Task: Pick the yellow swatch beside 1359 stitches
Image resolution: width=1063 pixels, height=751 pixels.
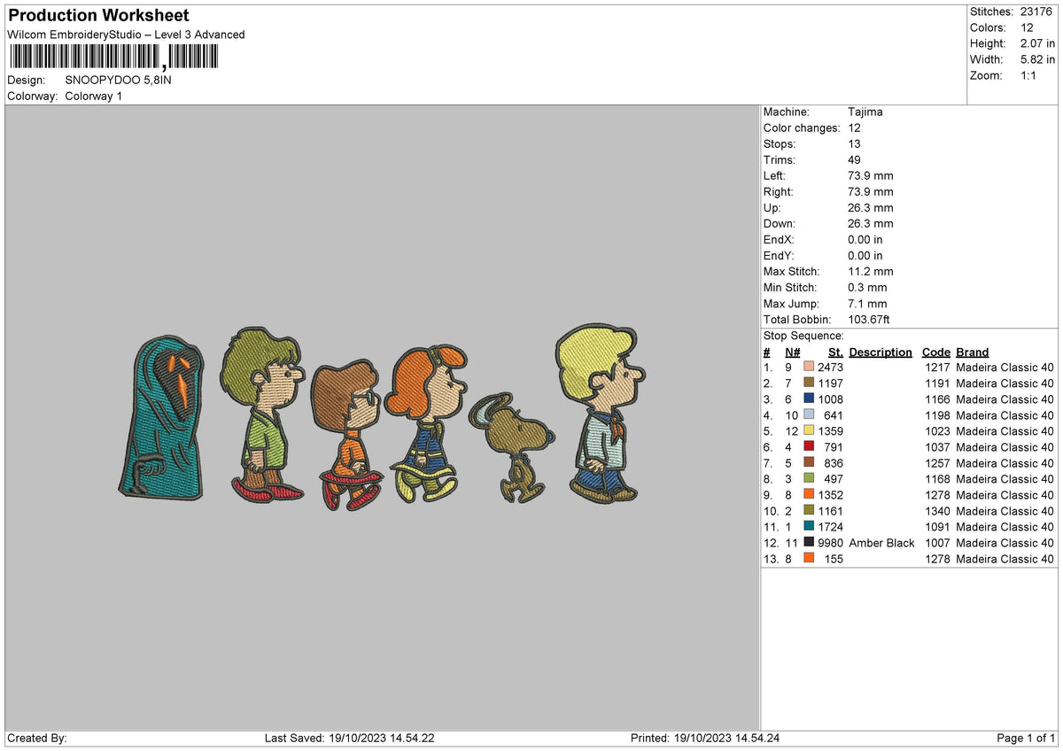Action: click(809, 431)
